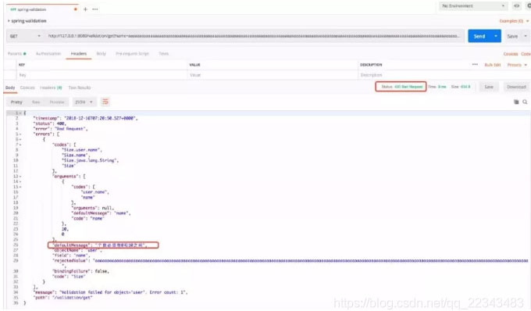Click "status": 400 line

49,123
